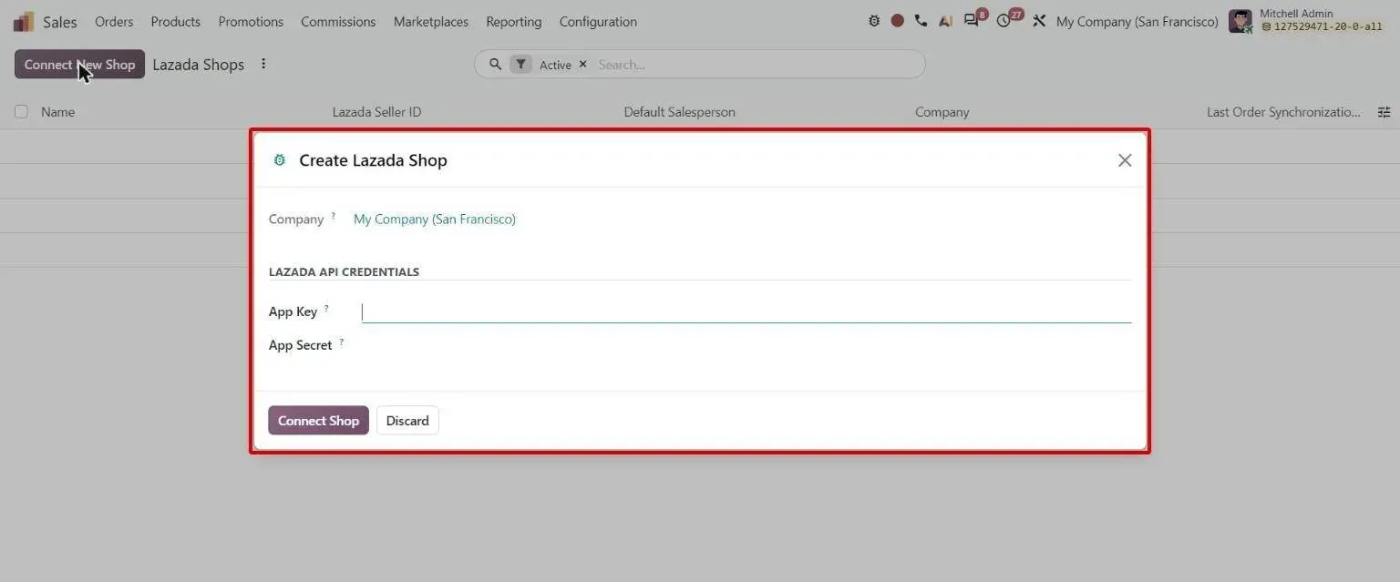Image resolution: width=1400 pixels, height=582 pixels.
Task: Sort by Name column header
Action: pos(58,112)
